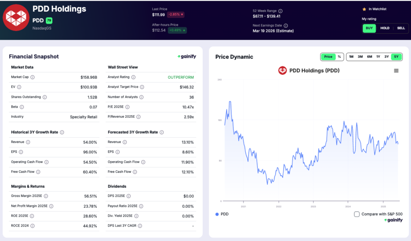Screen dimensions: 411x241
Task: Enable Compare with S&P 500
Action: click(356, 214)
